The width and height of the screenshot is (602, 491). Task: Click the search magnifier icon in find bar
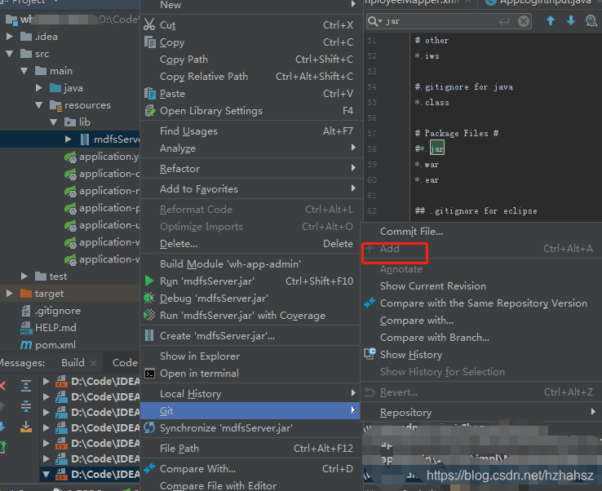[374, 21]
